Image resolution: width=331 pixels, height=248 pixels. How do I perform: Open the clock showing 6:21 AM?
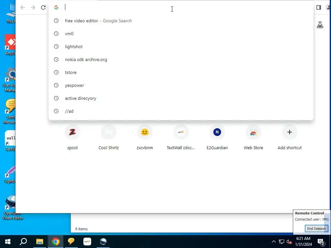tap(303, 242)
